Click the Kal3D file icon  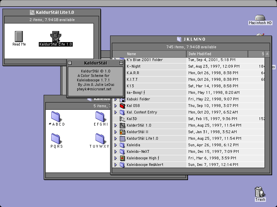tap(123, 119)
